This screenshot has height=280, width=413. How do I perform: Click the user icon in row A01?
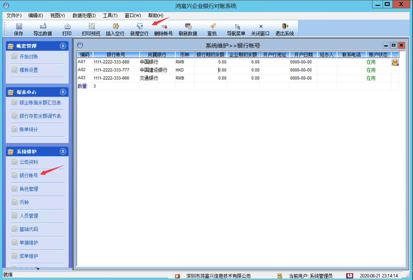click(395, 62)
